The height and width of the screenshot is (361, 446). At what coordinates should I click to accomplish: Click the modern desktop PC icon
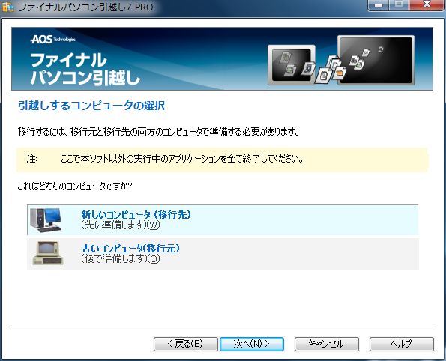[x=46, y=220]
